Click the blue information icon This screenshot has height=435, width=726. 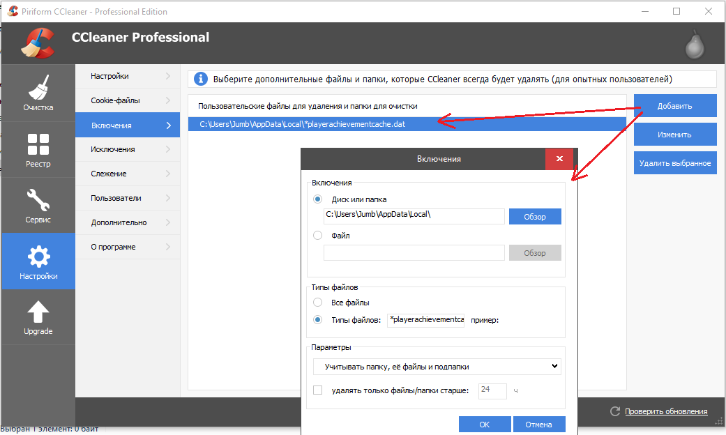[200, 79]
